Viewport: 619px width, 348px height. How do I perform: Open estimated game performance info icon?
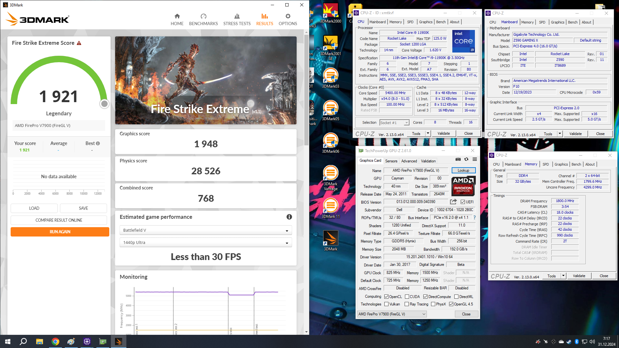click(289, 217)
